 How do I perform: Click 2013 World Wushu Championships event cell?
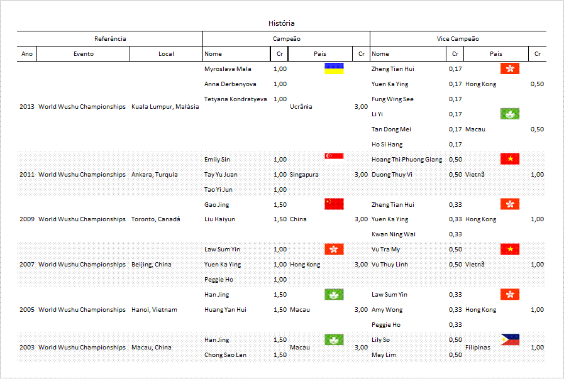82,107
